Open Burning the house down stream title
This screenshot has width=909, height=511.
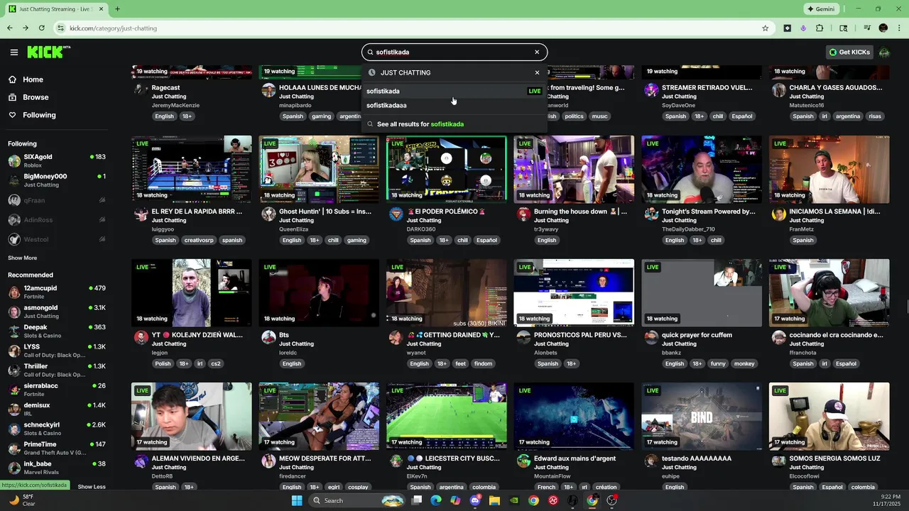pos(580,211)
